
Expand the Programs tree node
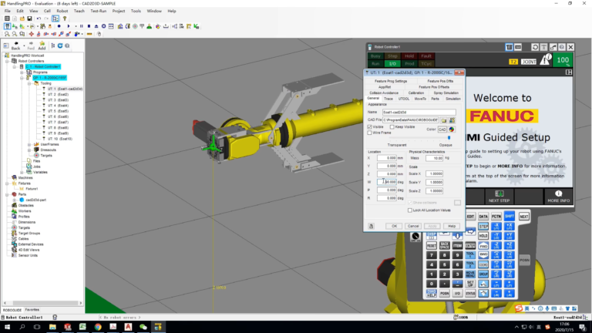(22, 72)
